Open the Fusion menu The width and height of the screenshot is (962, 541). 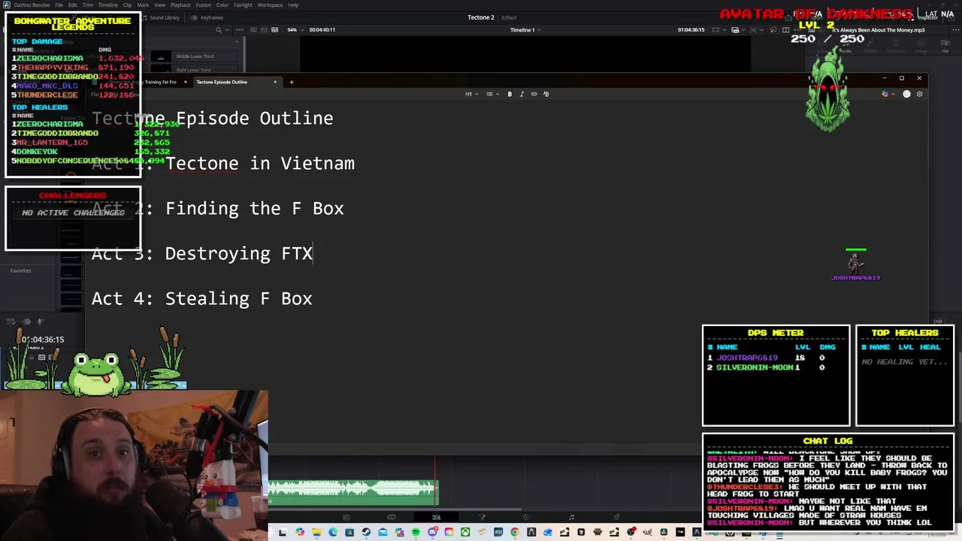[204, 5]
